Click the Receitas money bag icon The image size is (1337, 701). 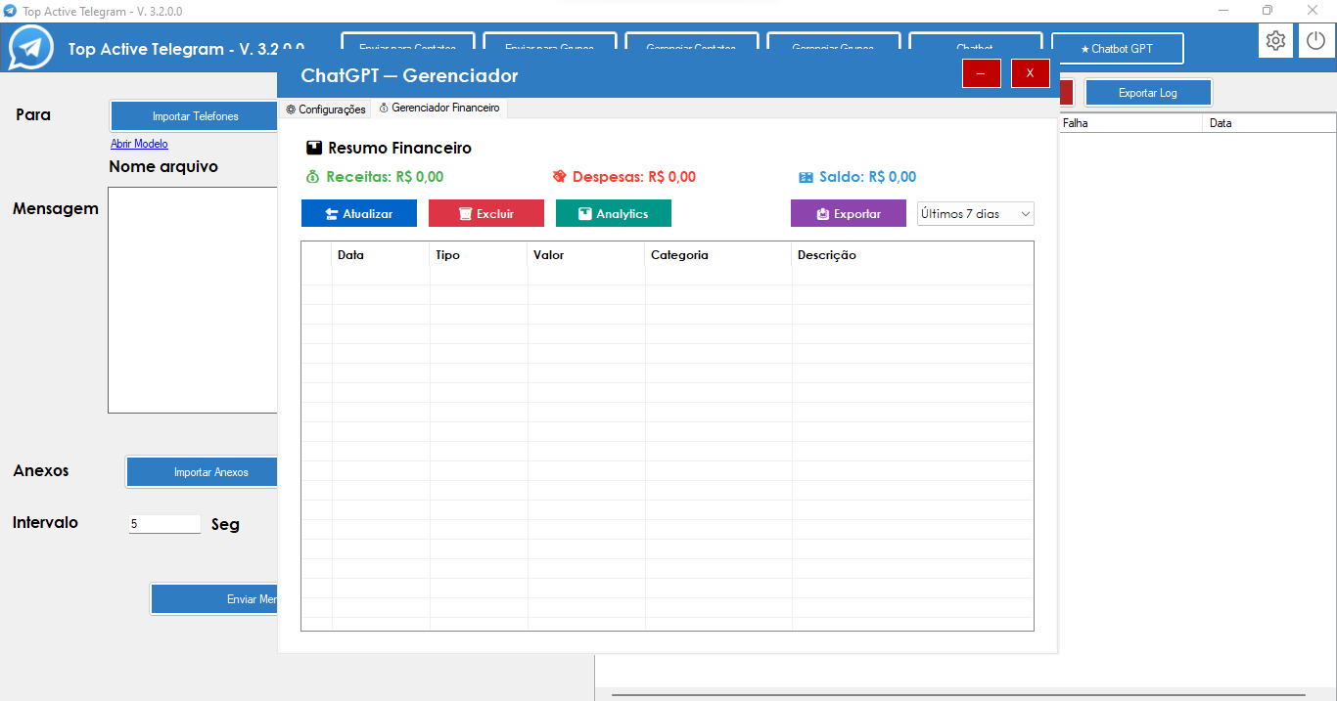[x=312, y=177]
